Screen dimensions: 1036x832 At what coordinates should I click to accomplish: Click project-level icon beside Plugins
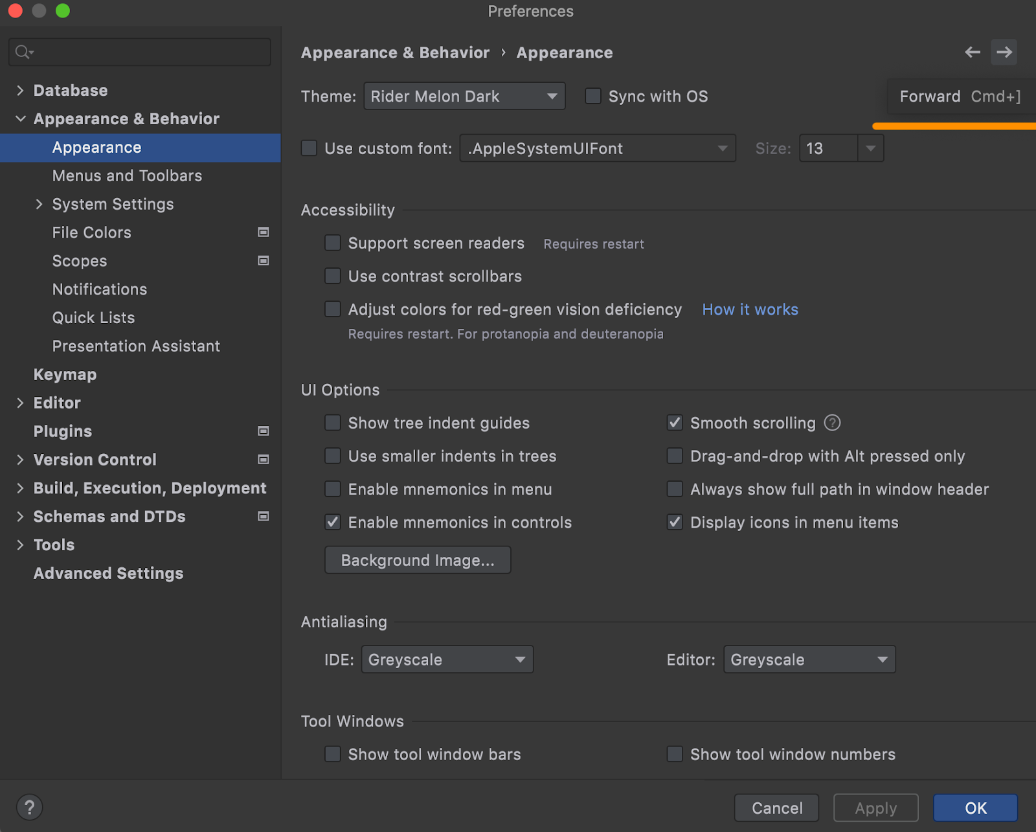coord(264,431)
